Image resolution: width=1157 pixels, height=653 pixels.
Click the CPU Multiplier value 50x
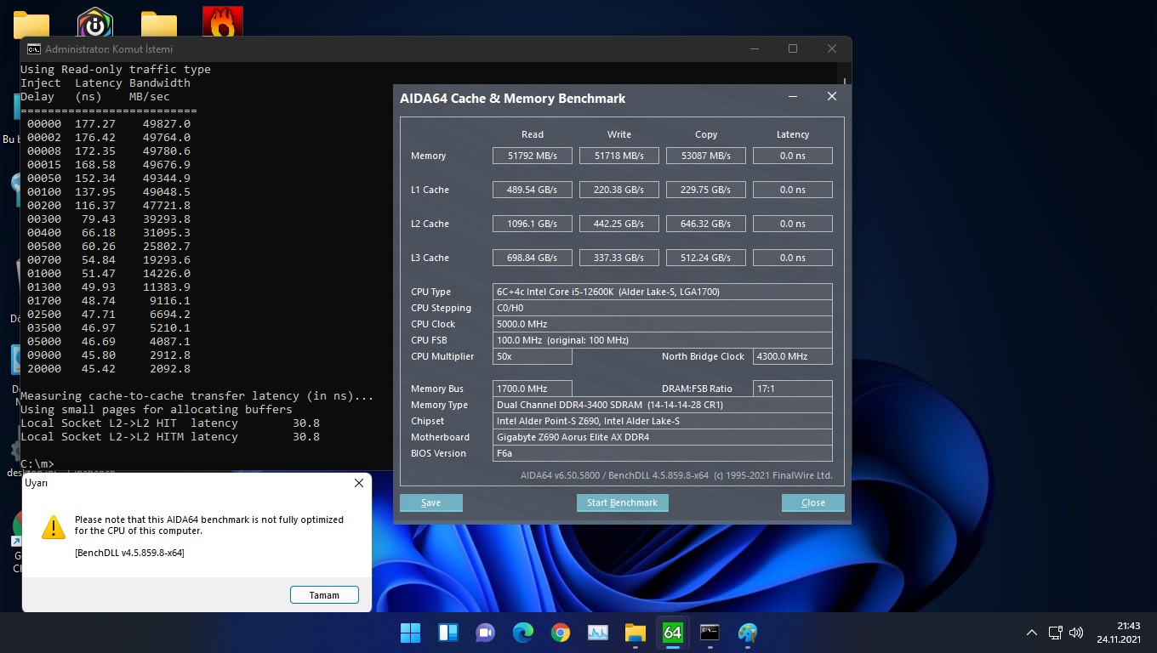coord(533,356)
